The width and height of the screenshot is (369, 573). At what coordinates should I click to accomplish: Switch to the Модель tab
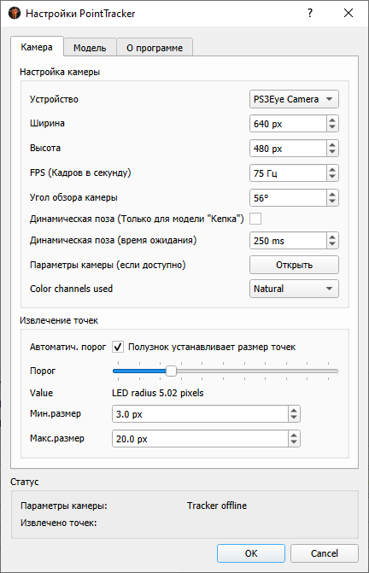90,48
